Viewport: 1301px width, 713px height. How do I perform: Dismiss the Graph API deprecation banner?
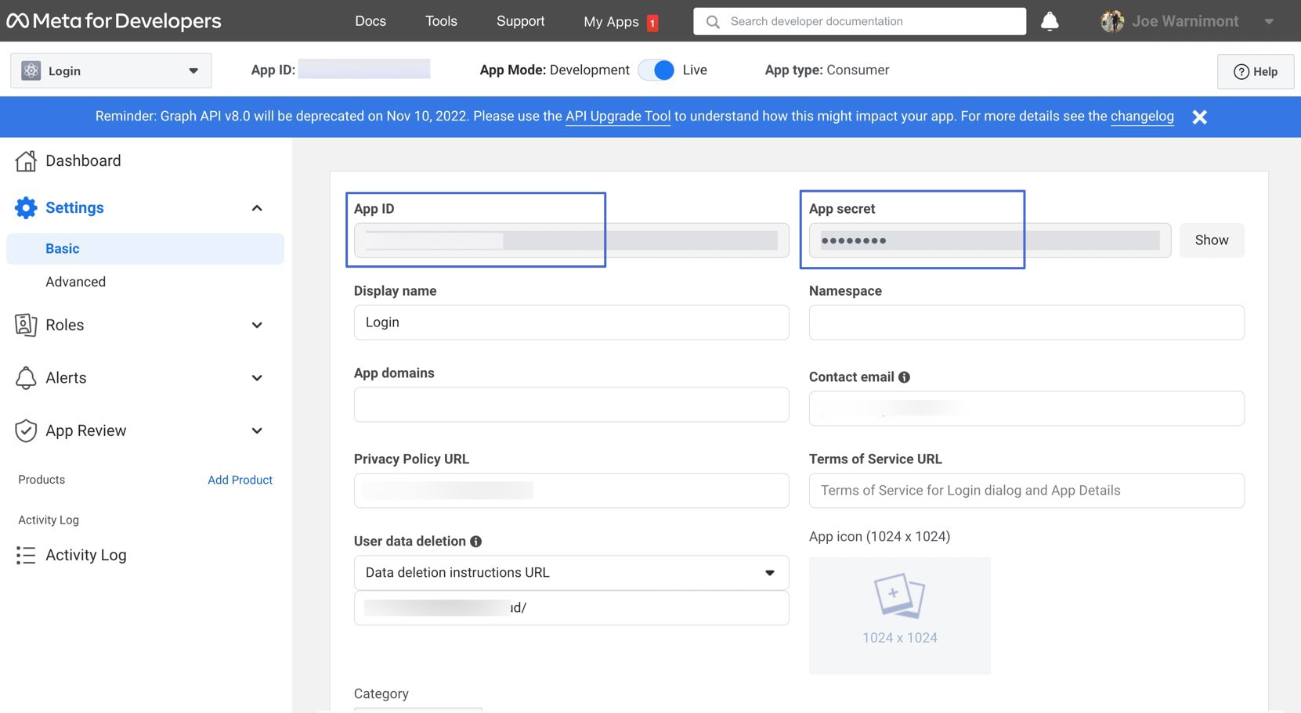pyautogui.click(x=1199, y=116)
